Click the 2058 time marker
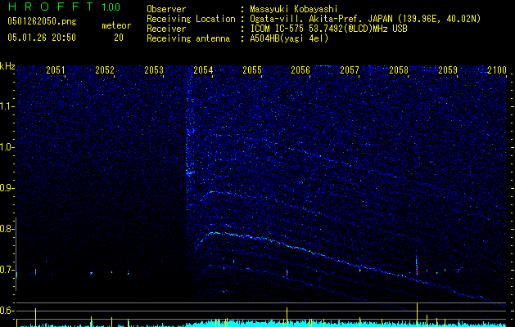515x327 pixels. (399, 70)
